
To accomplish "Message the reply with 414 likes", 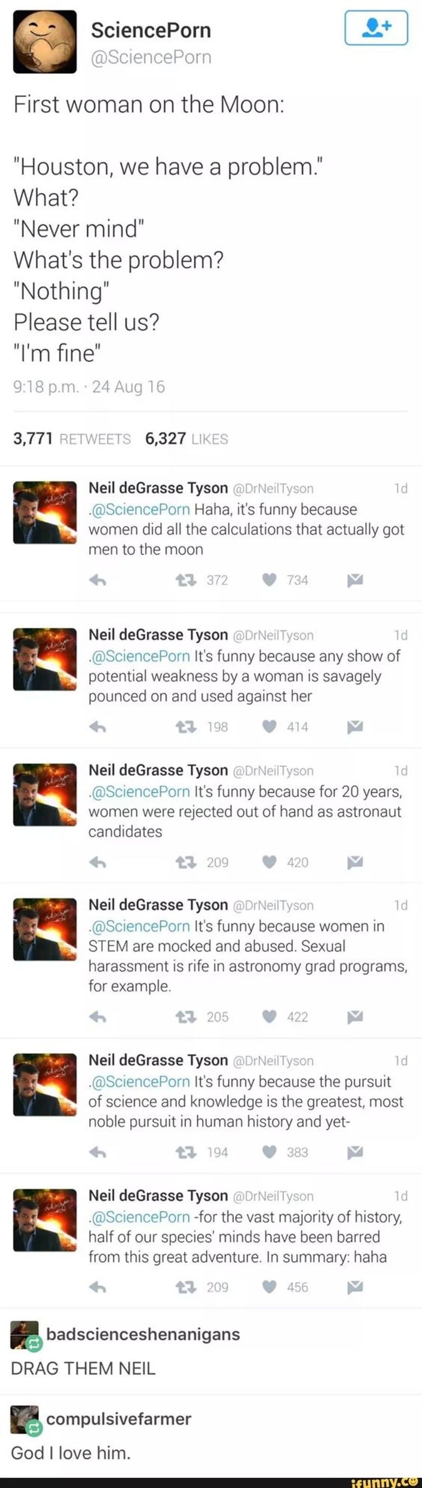I will [x=355, y=726].
